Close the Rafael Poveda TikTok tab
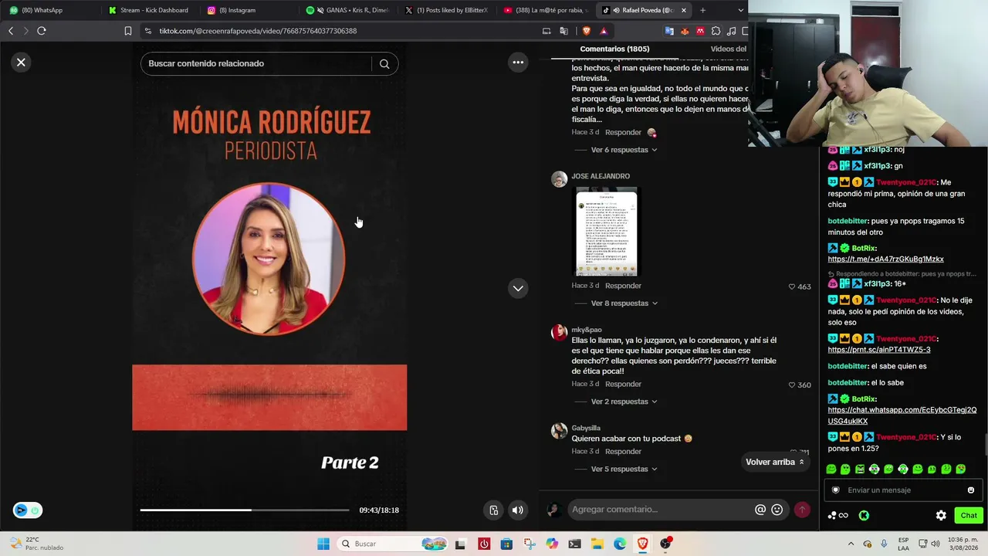The width and height of the screenshot is (988, 556). coord(683,10)
